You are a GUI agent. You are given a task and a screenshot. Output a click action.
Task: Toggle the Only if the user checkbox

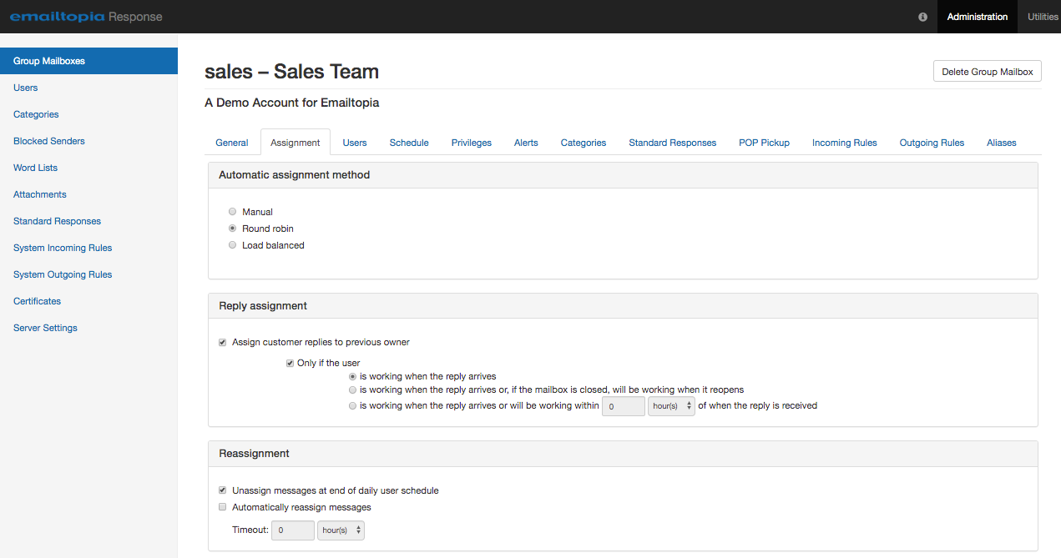(290, 363)
